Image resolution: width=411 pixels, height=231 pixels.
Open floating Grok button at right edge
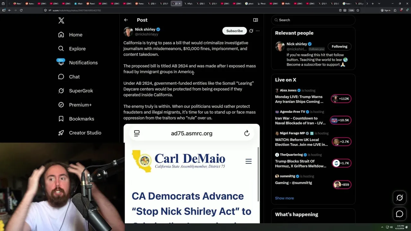click(x=399, y=198)
